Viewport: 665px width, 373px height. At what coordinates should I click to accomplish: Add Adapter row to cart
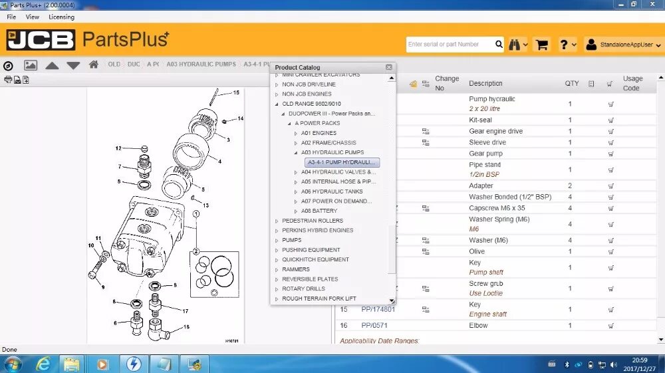[x=610, y=186]
